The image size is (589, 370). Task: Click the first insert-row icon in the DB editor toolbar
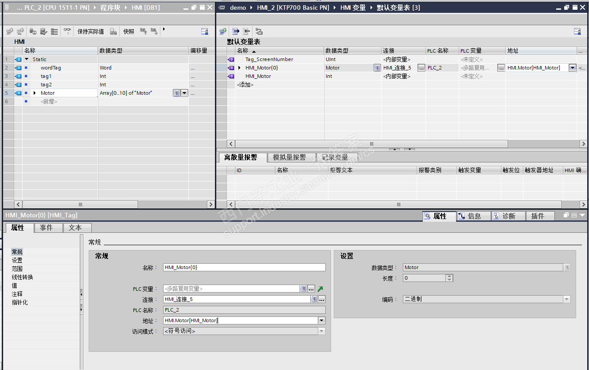tap(9, 31)
